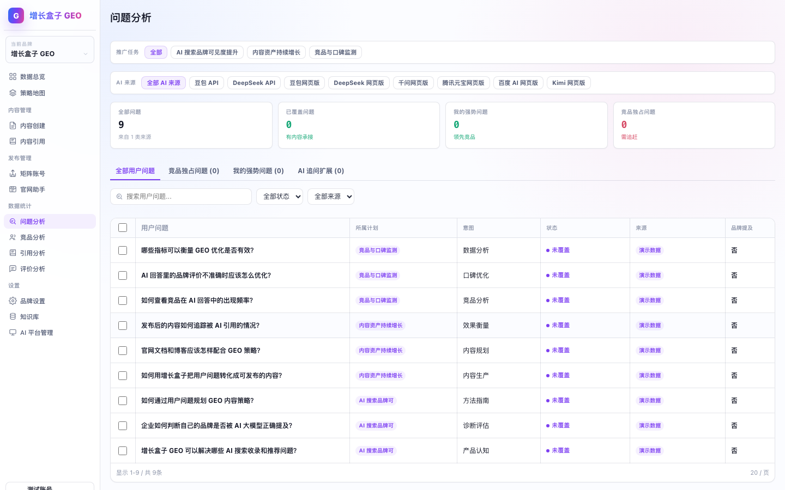Image resolution: width=785 pixels, height=490 pixels.
Task: Filter by 千问网页版 source
Action: [x=413, y=83]
